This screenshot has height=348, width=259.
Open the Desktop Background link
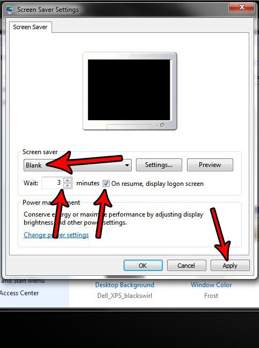(125, 285)
